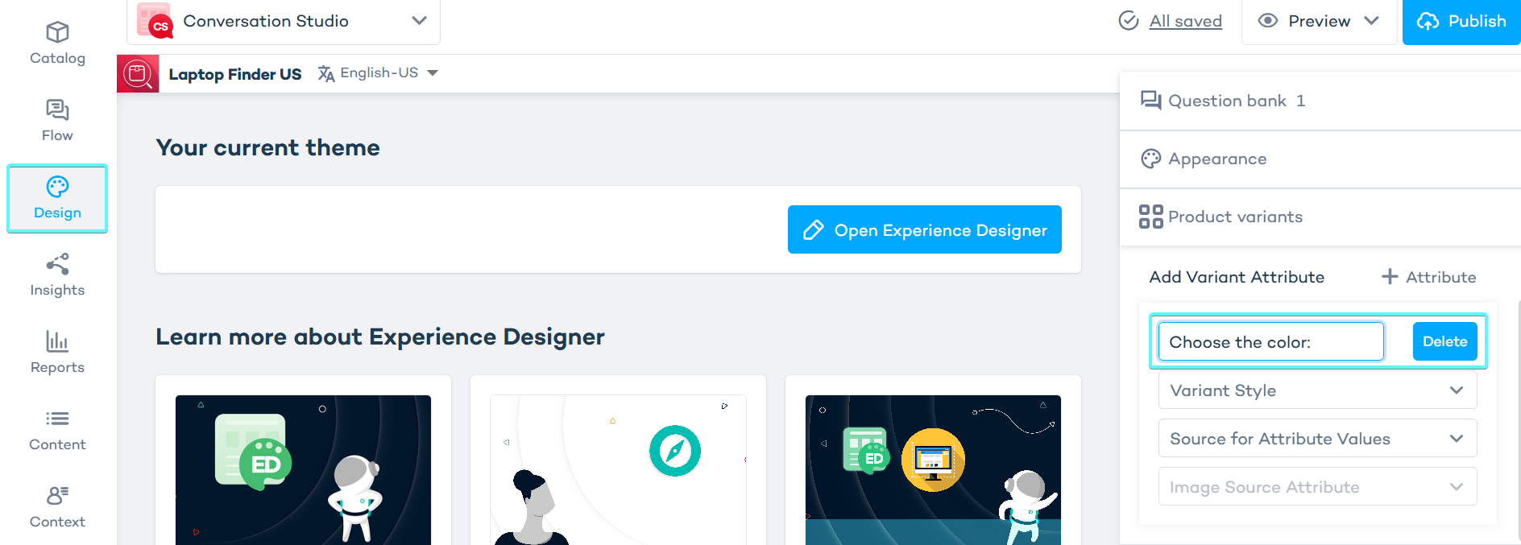Open Source for Attribute Values dropdown
Image resolution: width=1521 pixels, height=545 pixels.
[1317, 439]
